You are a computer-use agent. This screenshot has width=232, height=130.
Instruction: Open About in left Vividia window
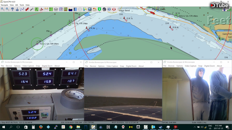57,66
